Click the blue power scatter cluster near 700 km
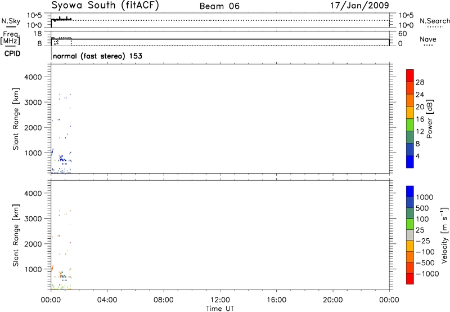Screen dimensions: 450x312 pos(63,159)
